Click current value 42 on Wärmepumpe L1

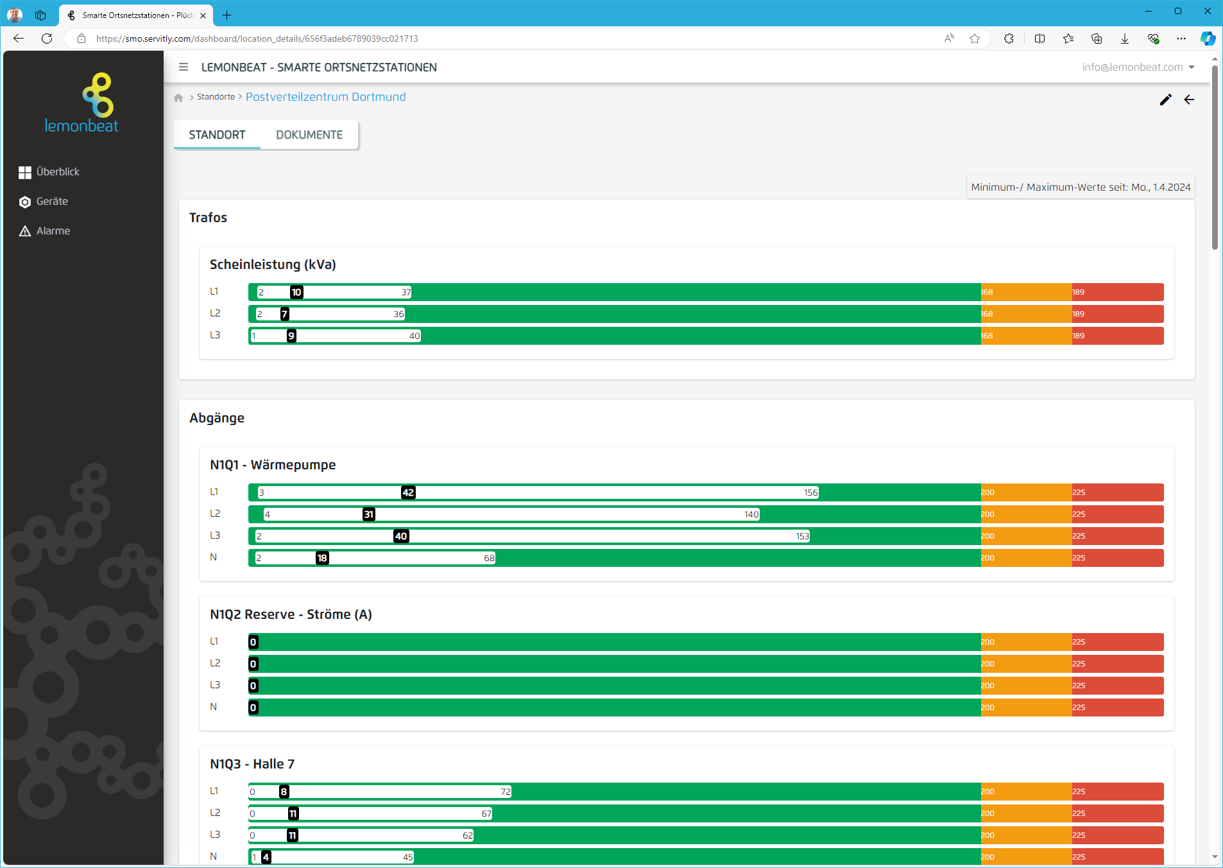408,492
